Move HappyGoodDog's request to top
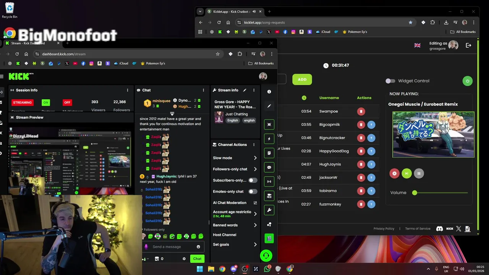 371,151
